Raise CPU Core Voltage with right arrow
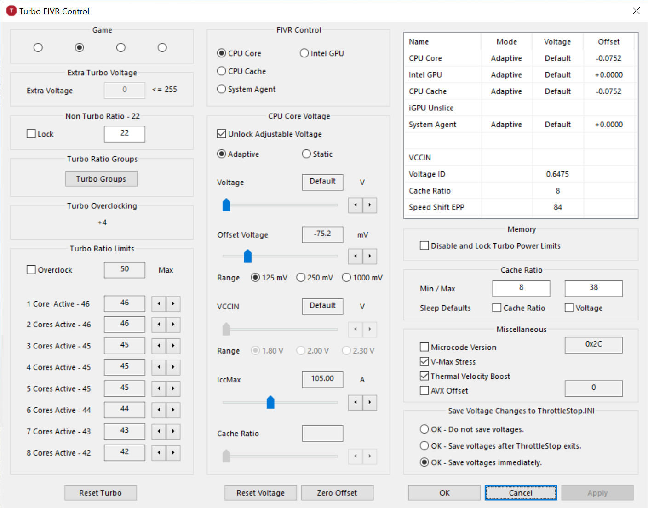 click(370, 205)
